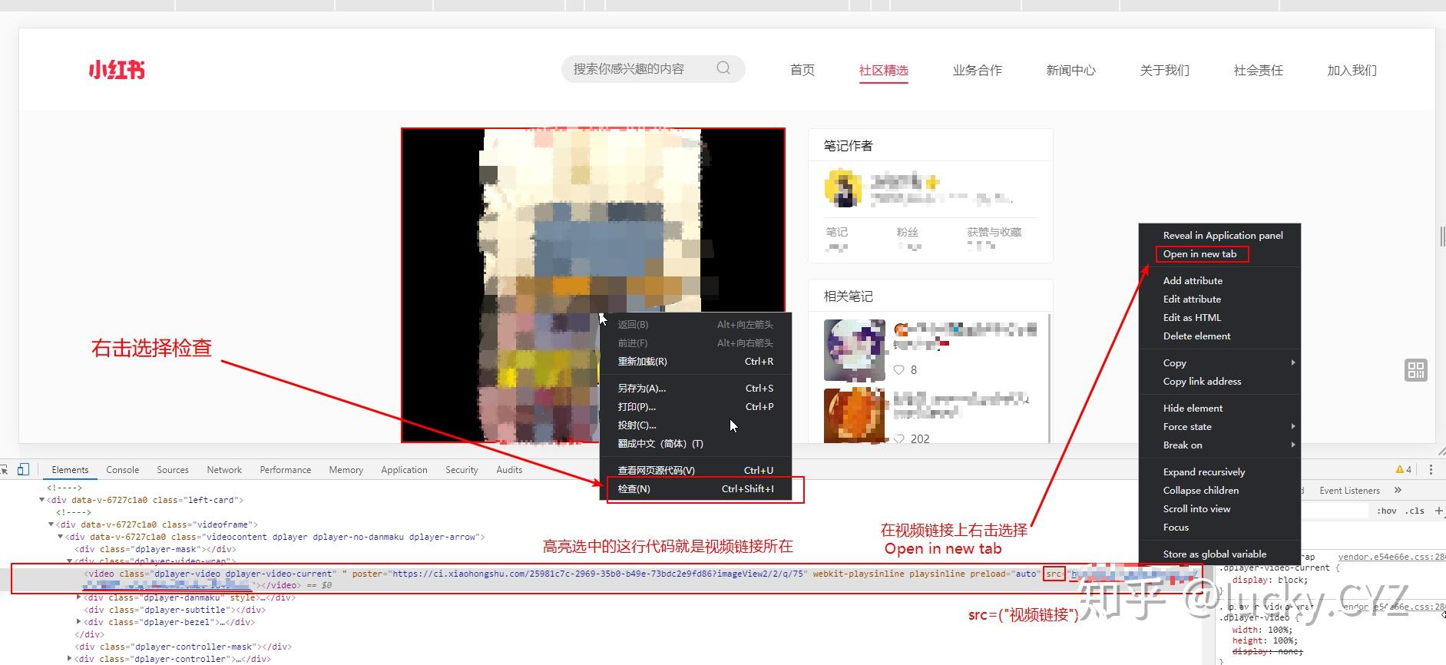Image resolution: width=1446 pixels, height=665 pixels.
Task: Open the QR code icon on right edge
Action: pyautogui.click(x=1416, y=370)
